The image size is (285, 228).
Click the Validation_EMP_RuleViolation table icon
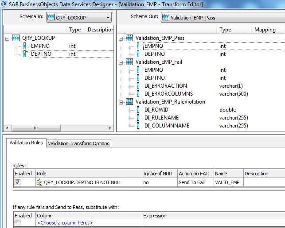click(x=129, y=102)
